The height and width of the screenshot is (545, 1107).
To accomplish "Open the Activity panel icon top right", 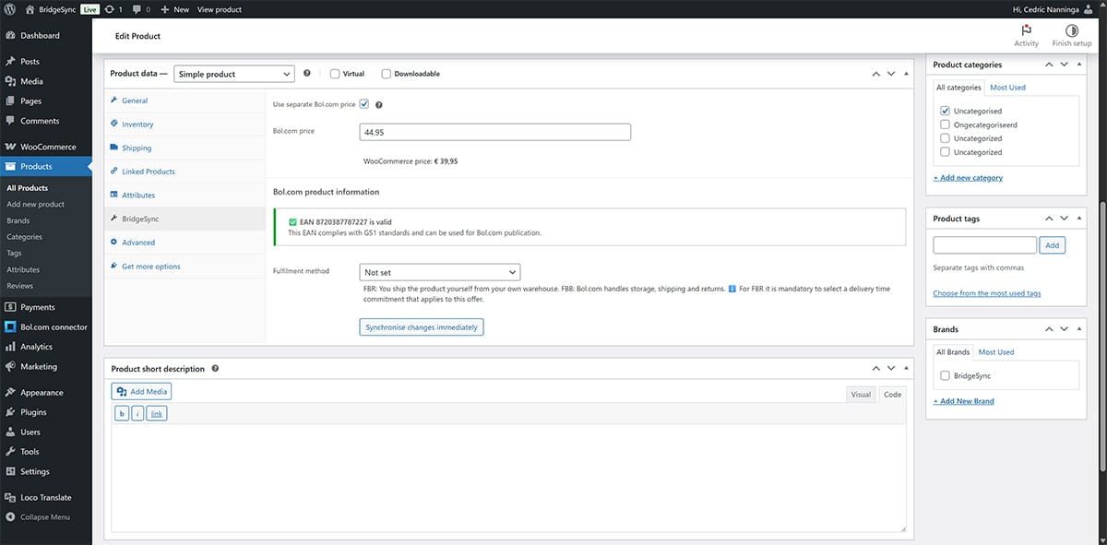I will click(1026, 30).
